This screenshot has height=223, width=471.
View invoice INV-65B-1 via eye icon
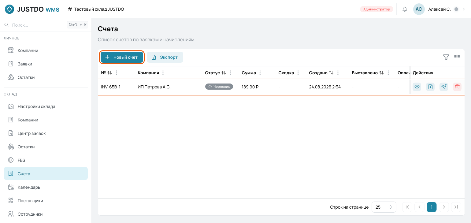417,87
